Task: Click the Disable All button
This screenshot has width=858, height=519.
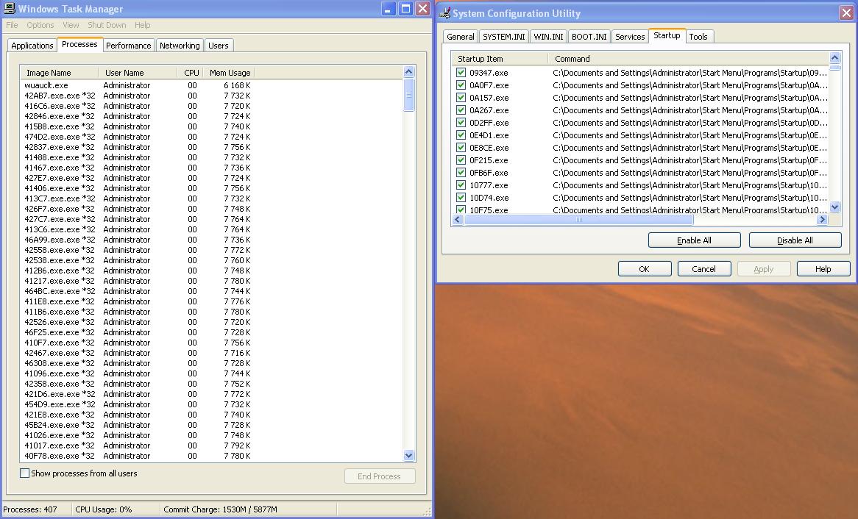Action: [x=795, y=240]
